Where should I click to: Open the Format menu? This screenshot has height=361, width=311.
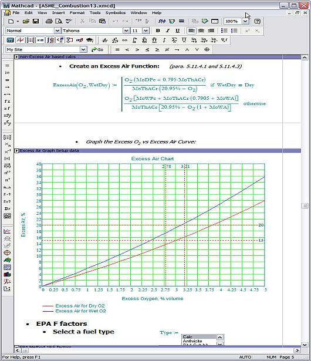(77, 13)
